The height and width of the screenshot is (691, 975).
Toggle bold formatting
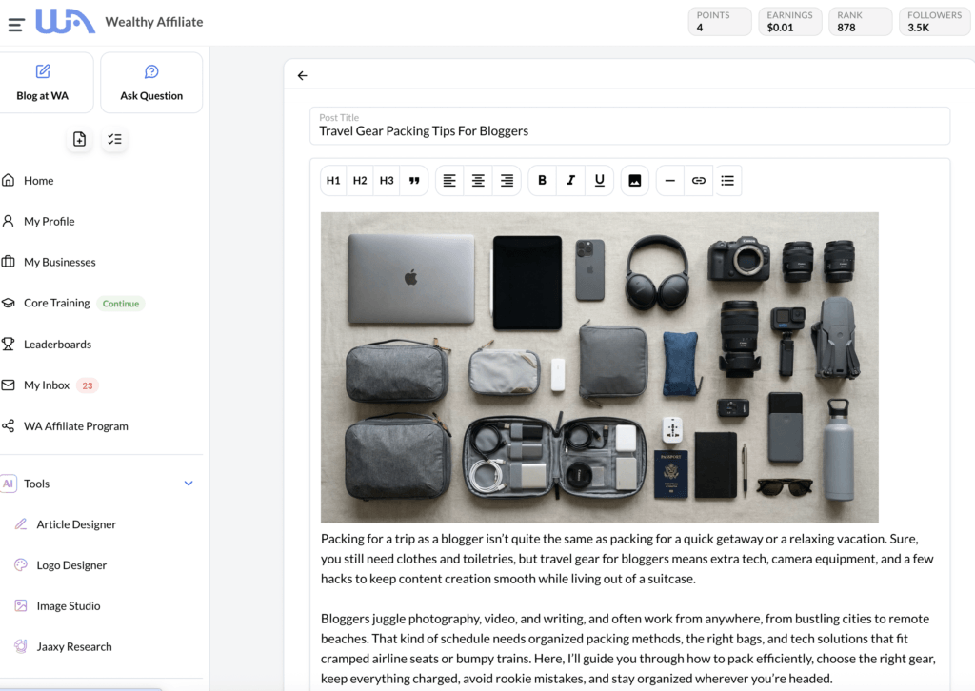(541, 180)
